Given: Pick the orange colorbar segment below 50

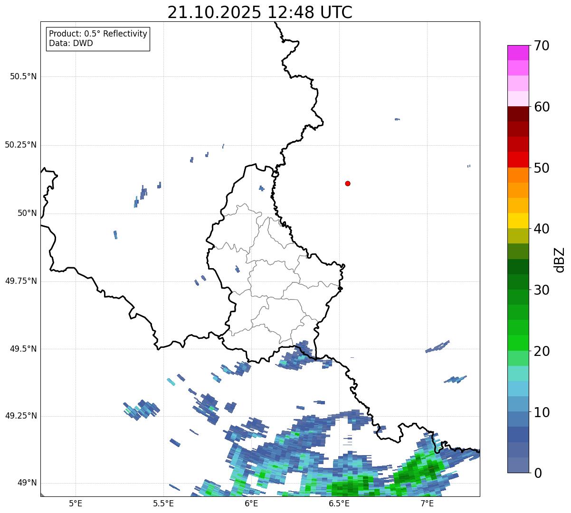Looking at the screenshot, I should [518, 175].
